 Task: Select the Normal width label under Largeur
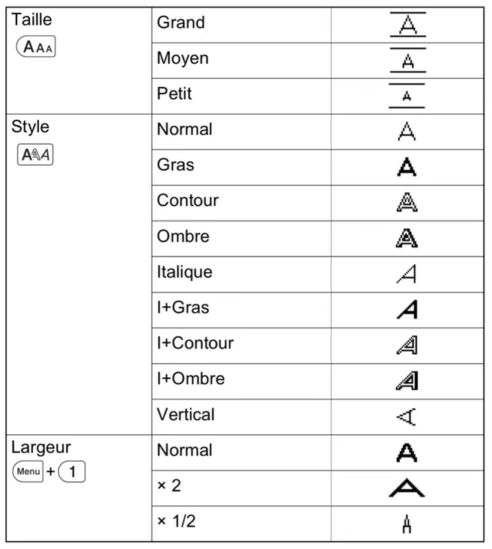184,451
